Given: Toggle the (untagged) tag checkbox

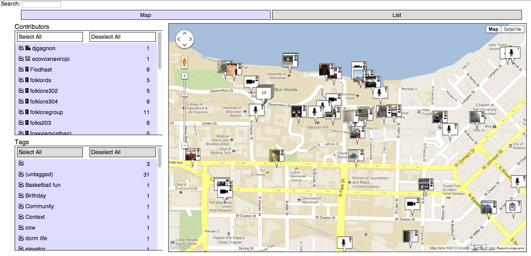Looking at the screenshot, I should click(x=21, y=174).
